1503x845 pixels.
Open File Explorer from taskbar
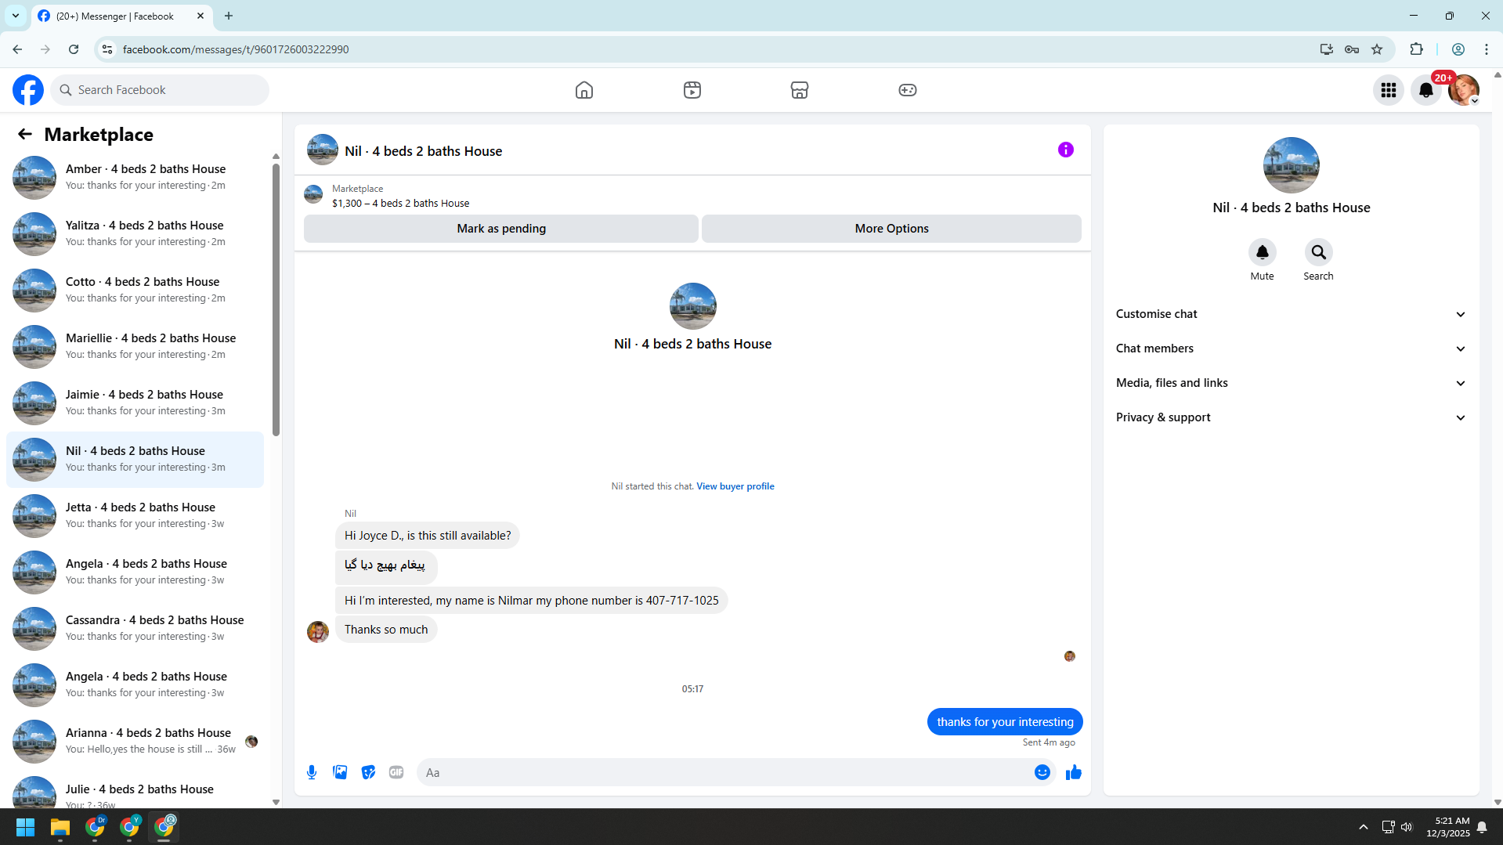[60, 827]
